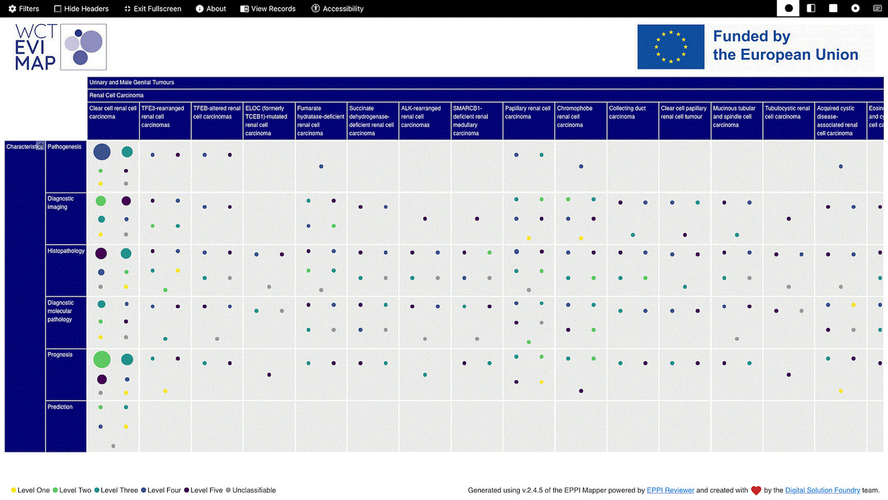This screenshot has width=888, height=500.
Task: Click Hide Headers toolbar option
Action: click(81, 9)
